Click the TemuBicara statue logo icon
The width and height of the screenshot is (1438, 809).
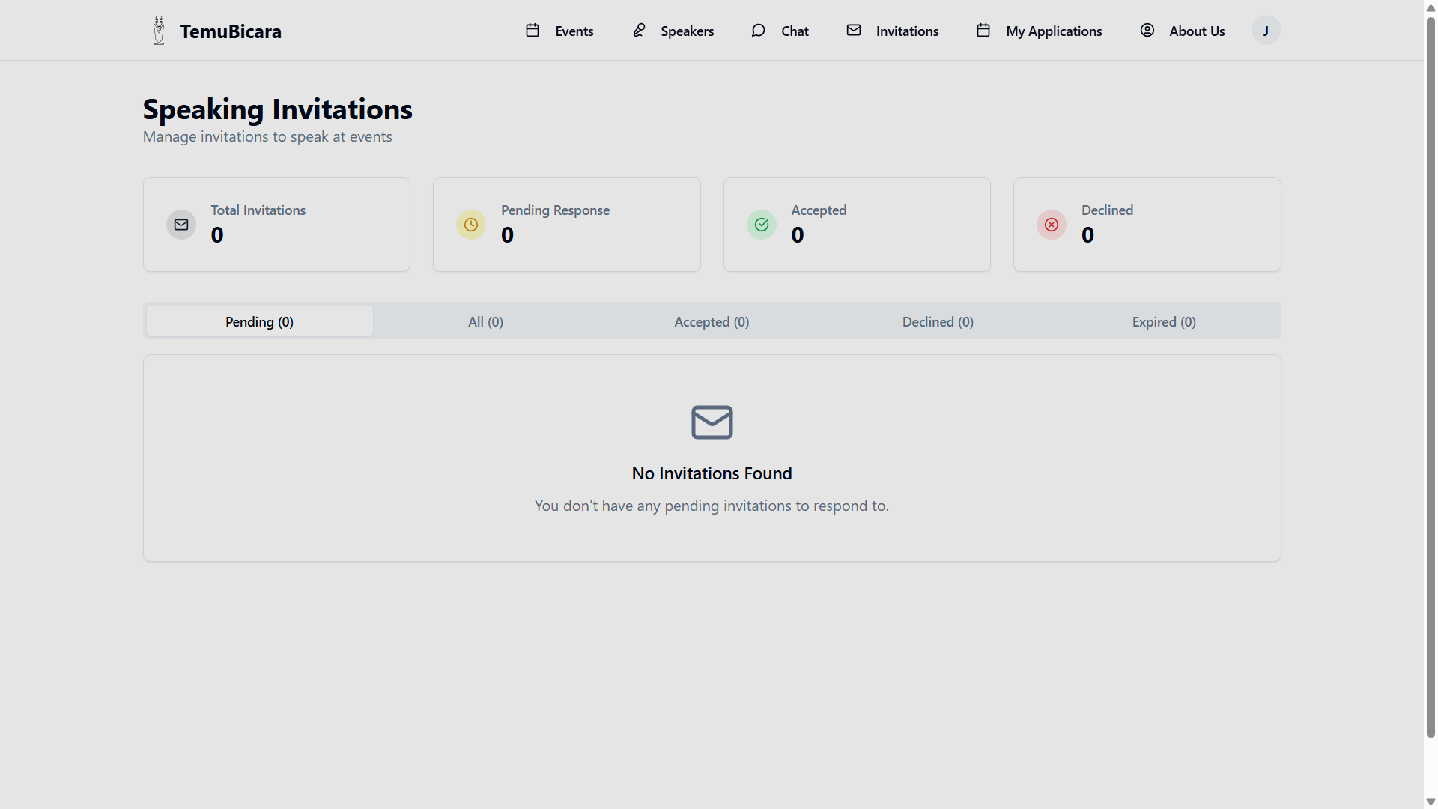pos(159,31)
